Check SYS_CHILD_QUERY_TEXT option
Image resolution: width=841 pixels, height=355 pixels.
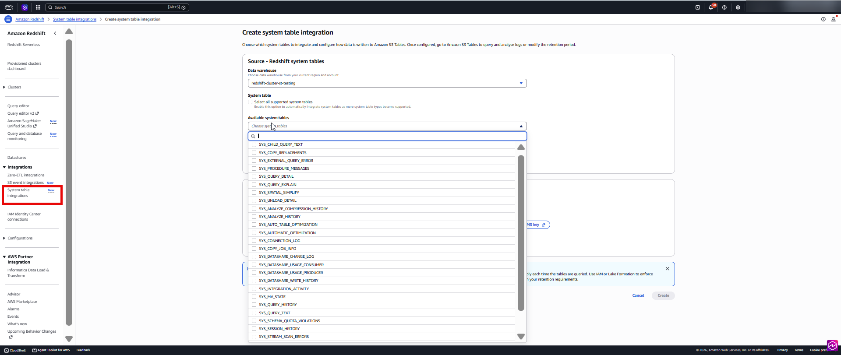(254, 144)
